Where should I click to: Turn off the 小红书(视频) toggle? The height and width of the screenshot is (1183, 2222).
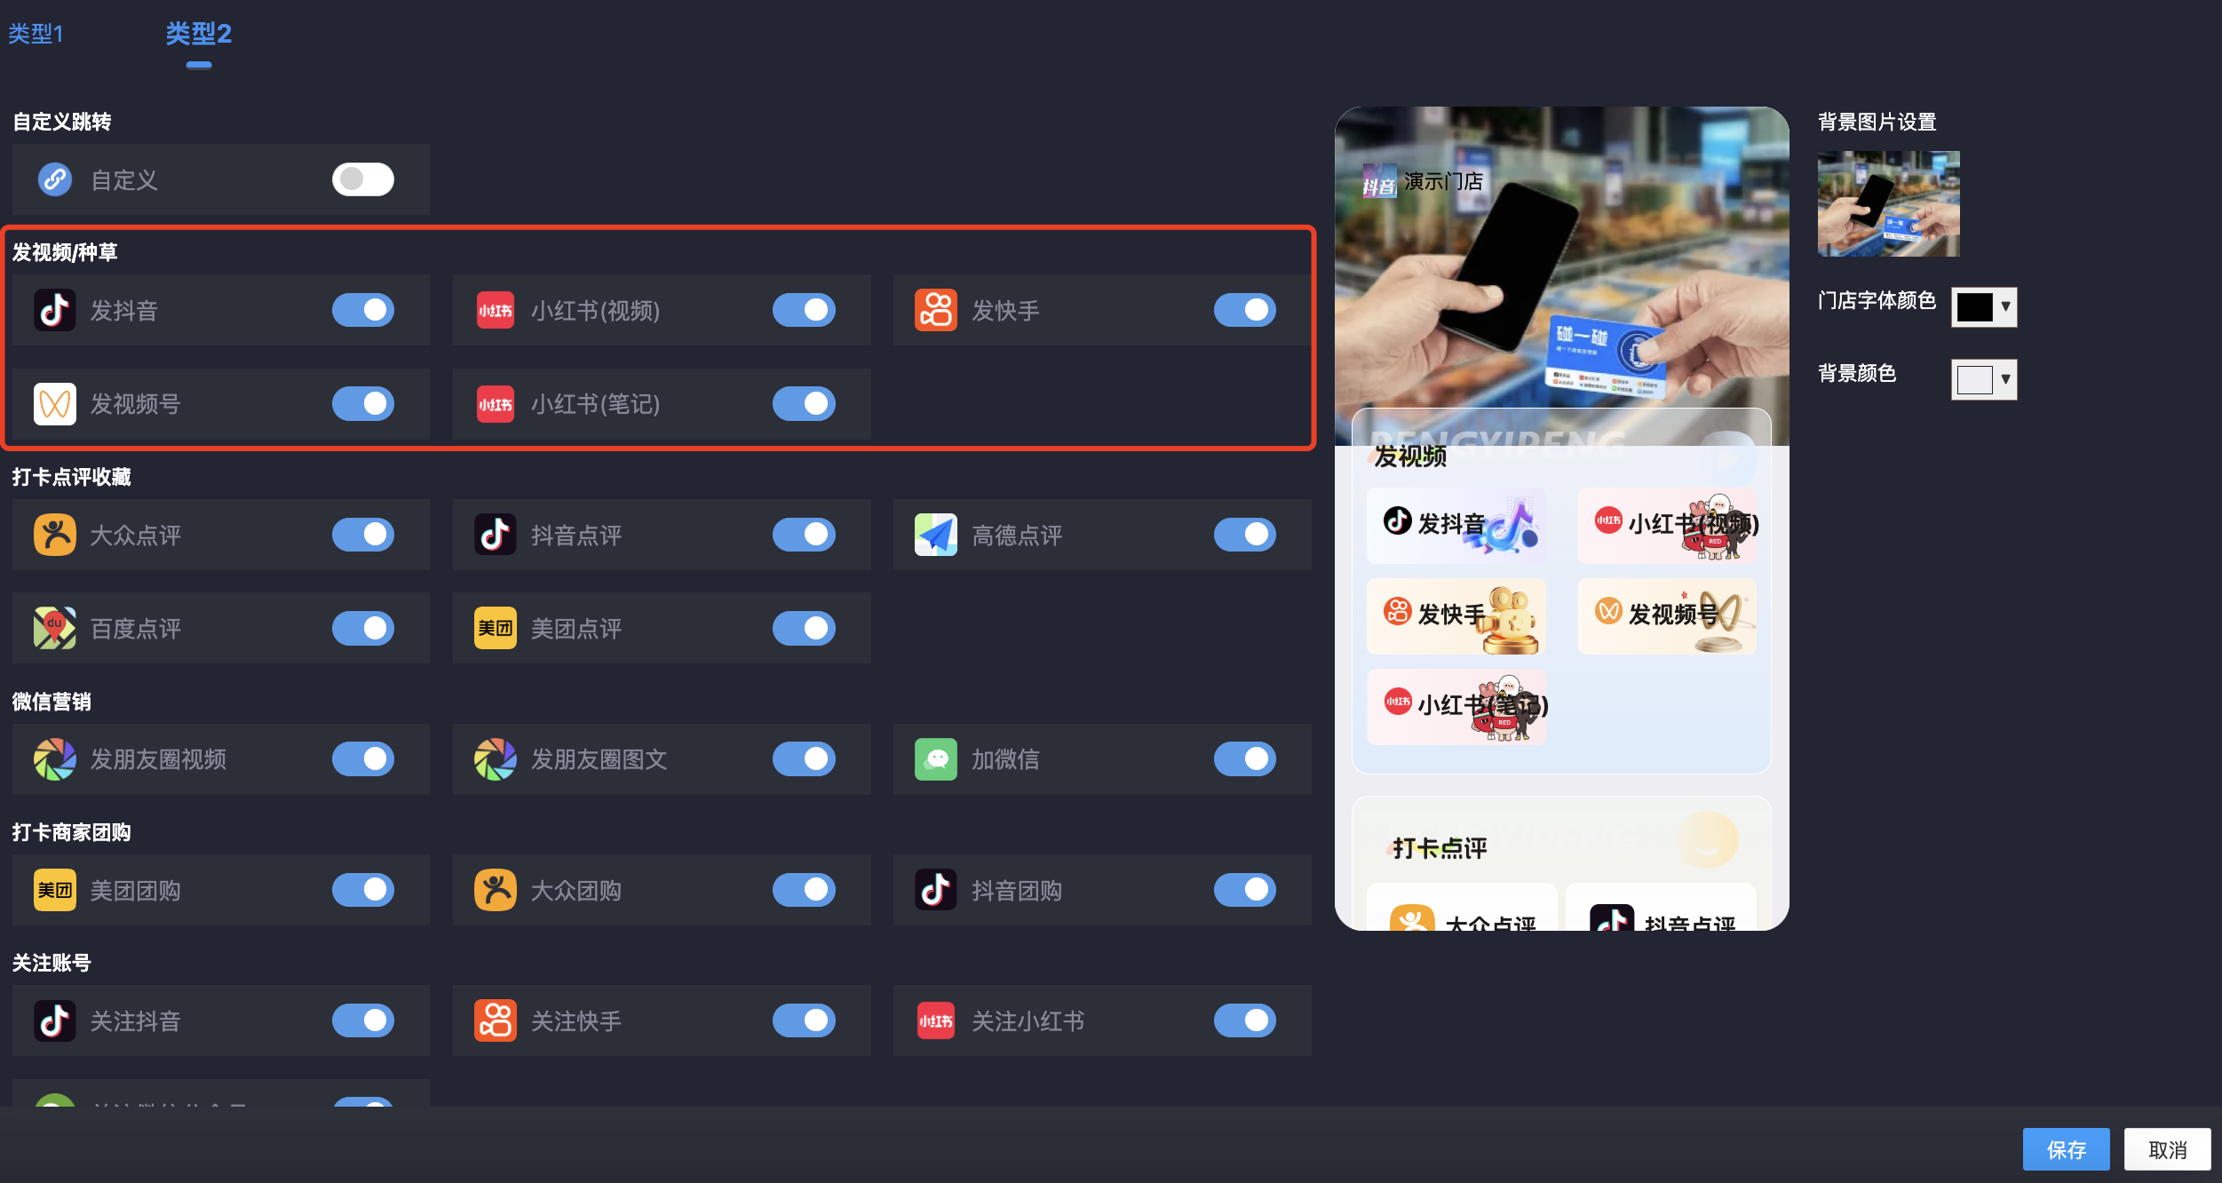[804, 310]
